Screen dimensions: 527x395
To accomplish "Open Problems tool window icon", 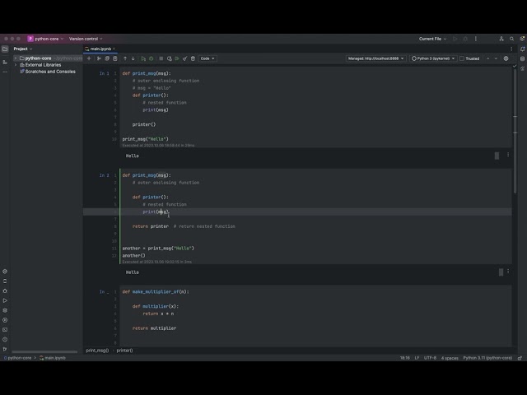I will click(x=5, y=340).
